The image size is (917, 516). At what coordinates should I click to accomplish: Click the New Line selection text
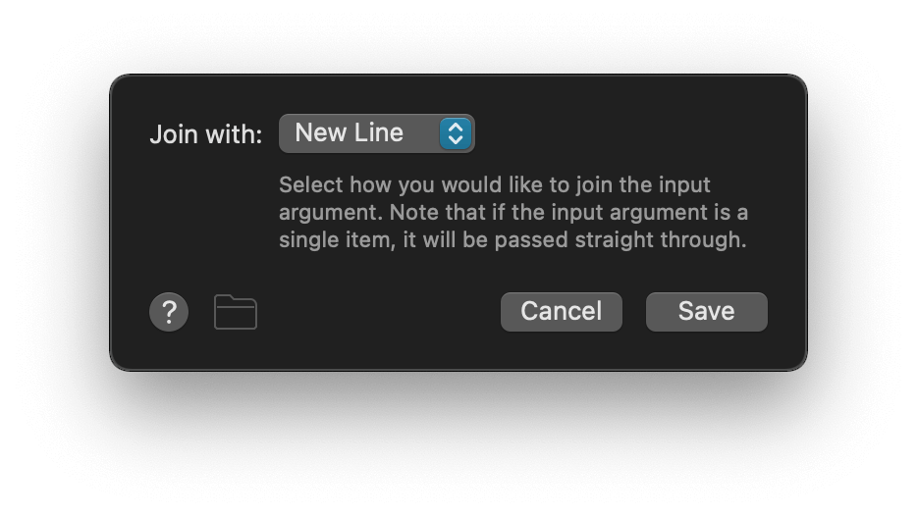tap(350, 133)
